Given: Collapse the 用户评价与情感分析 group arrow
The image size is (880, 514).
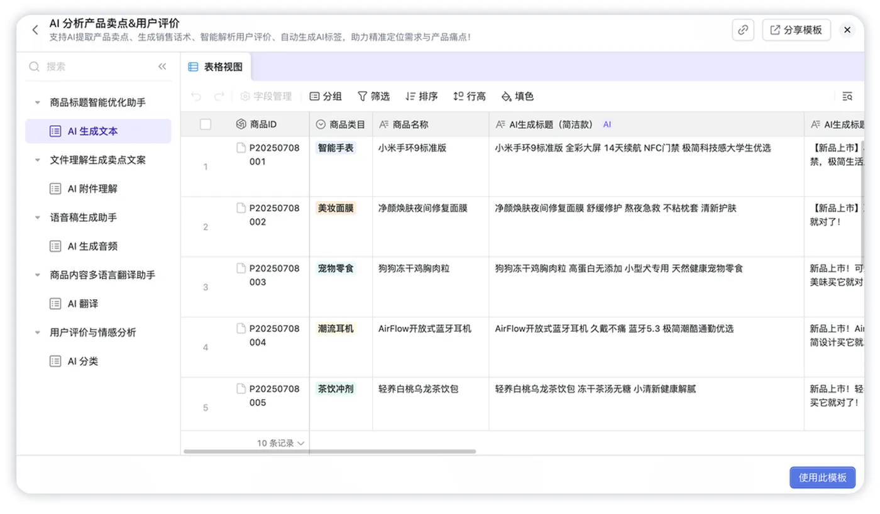Looking at the screenshot, I should [38, 332].
